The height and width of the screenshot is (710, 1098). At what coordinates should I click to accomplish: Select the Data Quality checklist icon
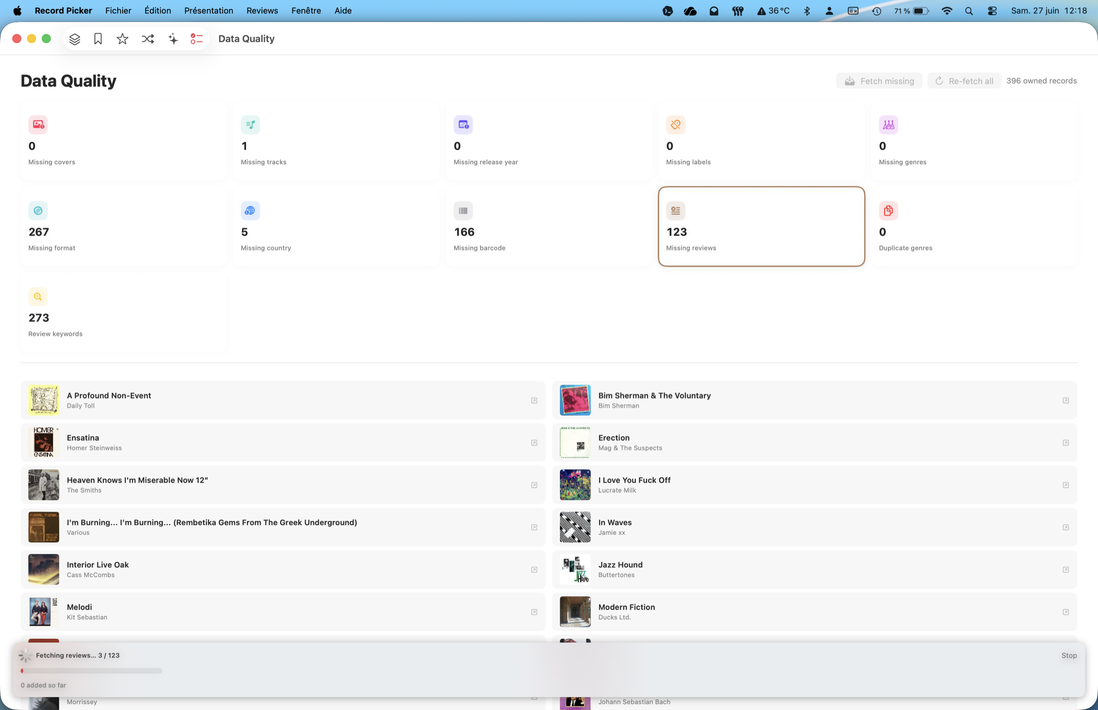point(197,39)
